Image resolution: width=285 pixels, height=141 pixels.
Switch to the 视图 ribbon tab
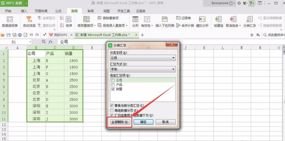point(106,11)
